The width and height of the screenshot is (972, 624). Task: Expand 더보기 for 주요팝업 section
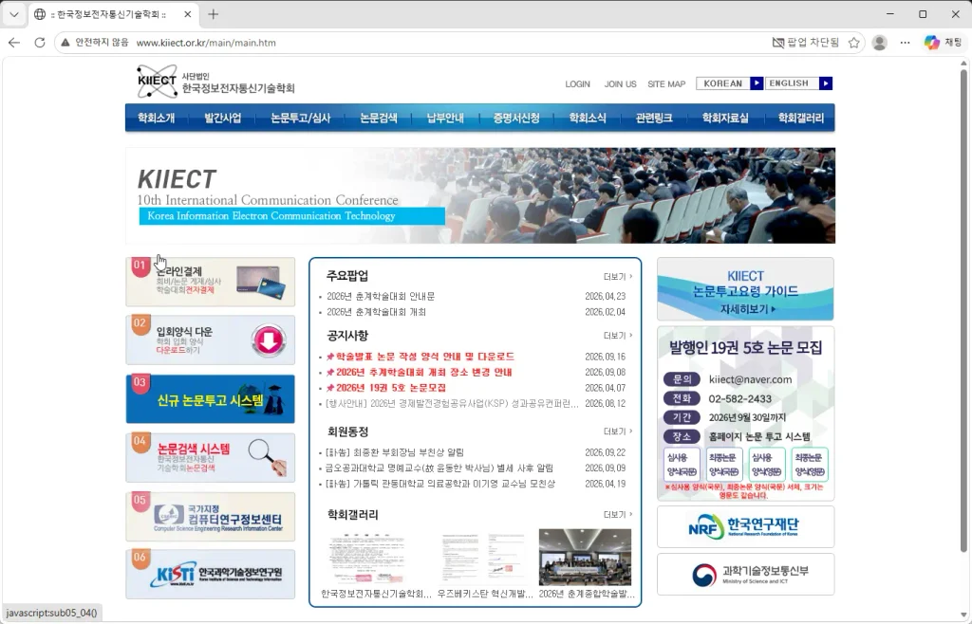617,277
